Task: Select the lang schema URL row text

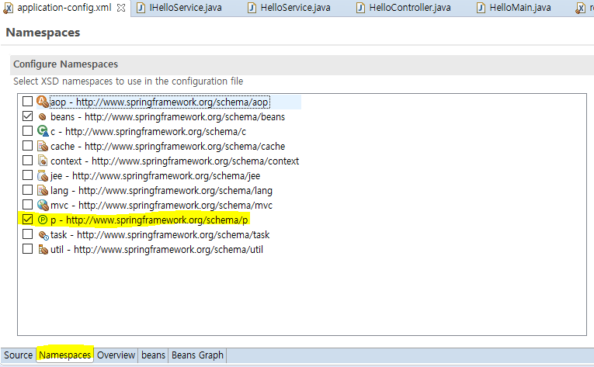Action: pyautogui.click(x=162, y=191)
